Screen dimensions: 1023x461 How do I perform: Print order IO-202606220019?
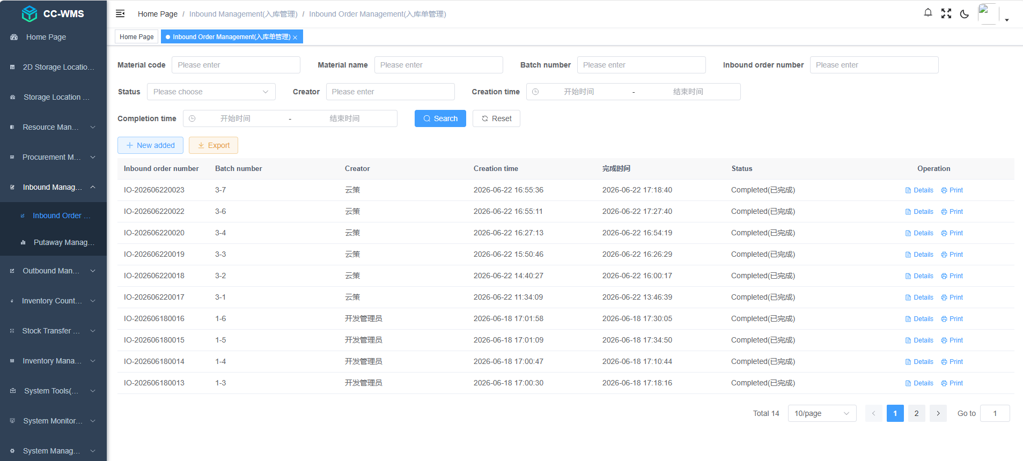point(952,255)
